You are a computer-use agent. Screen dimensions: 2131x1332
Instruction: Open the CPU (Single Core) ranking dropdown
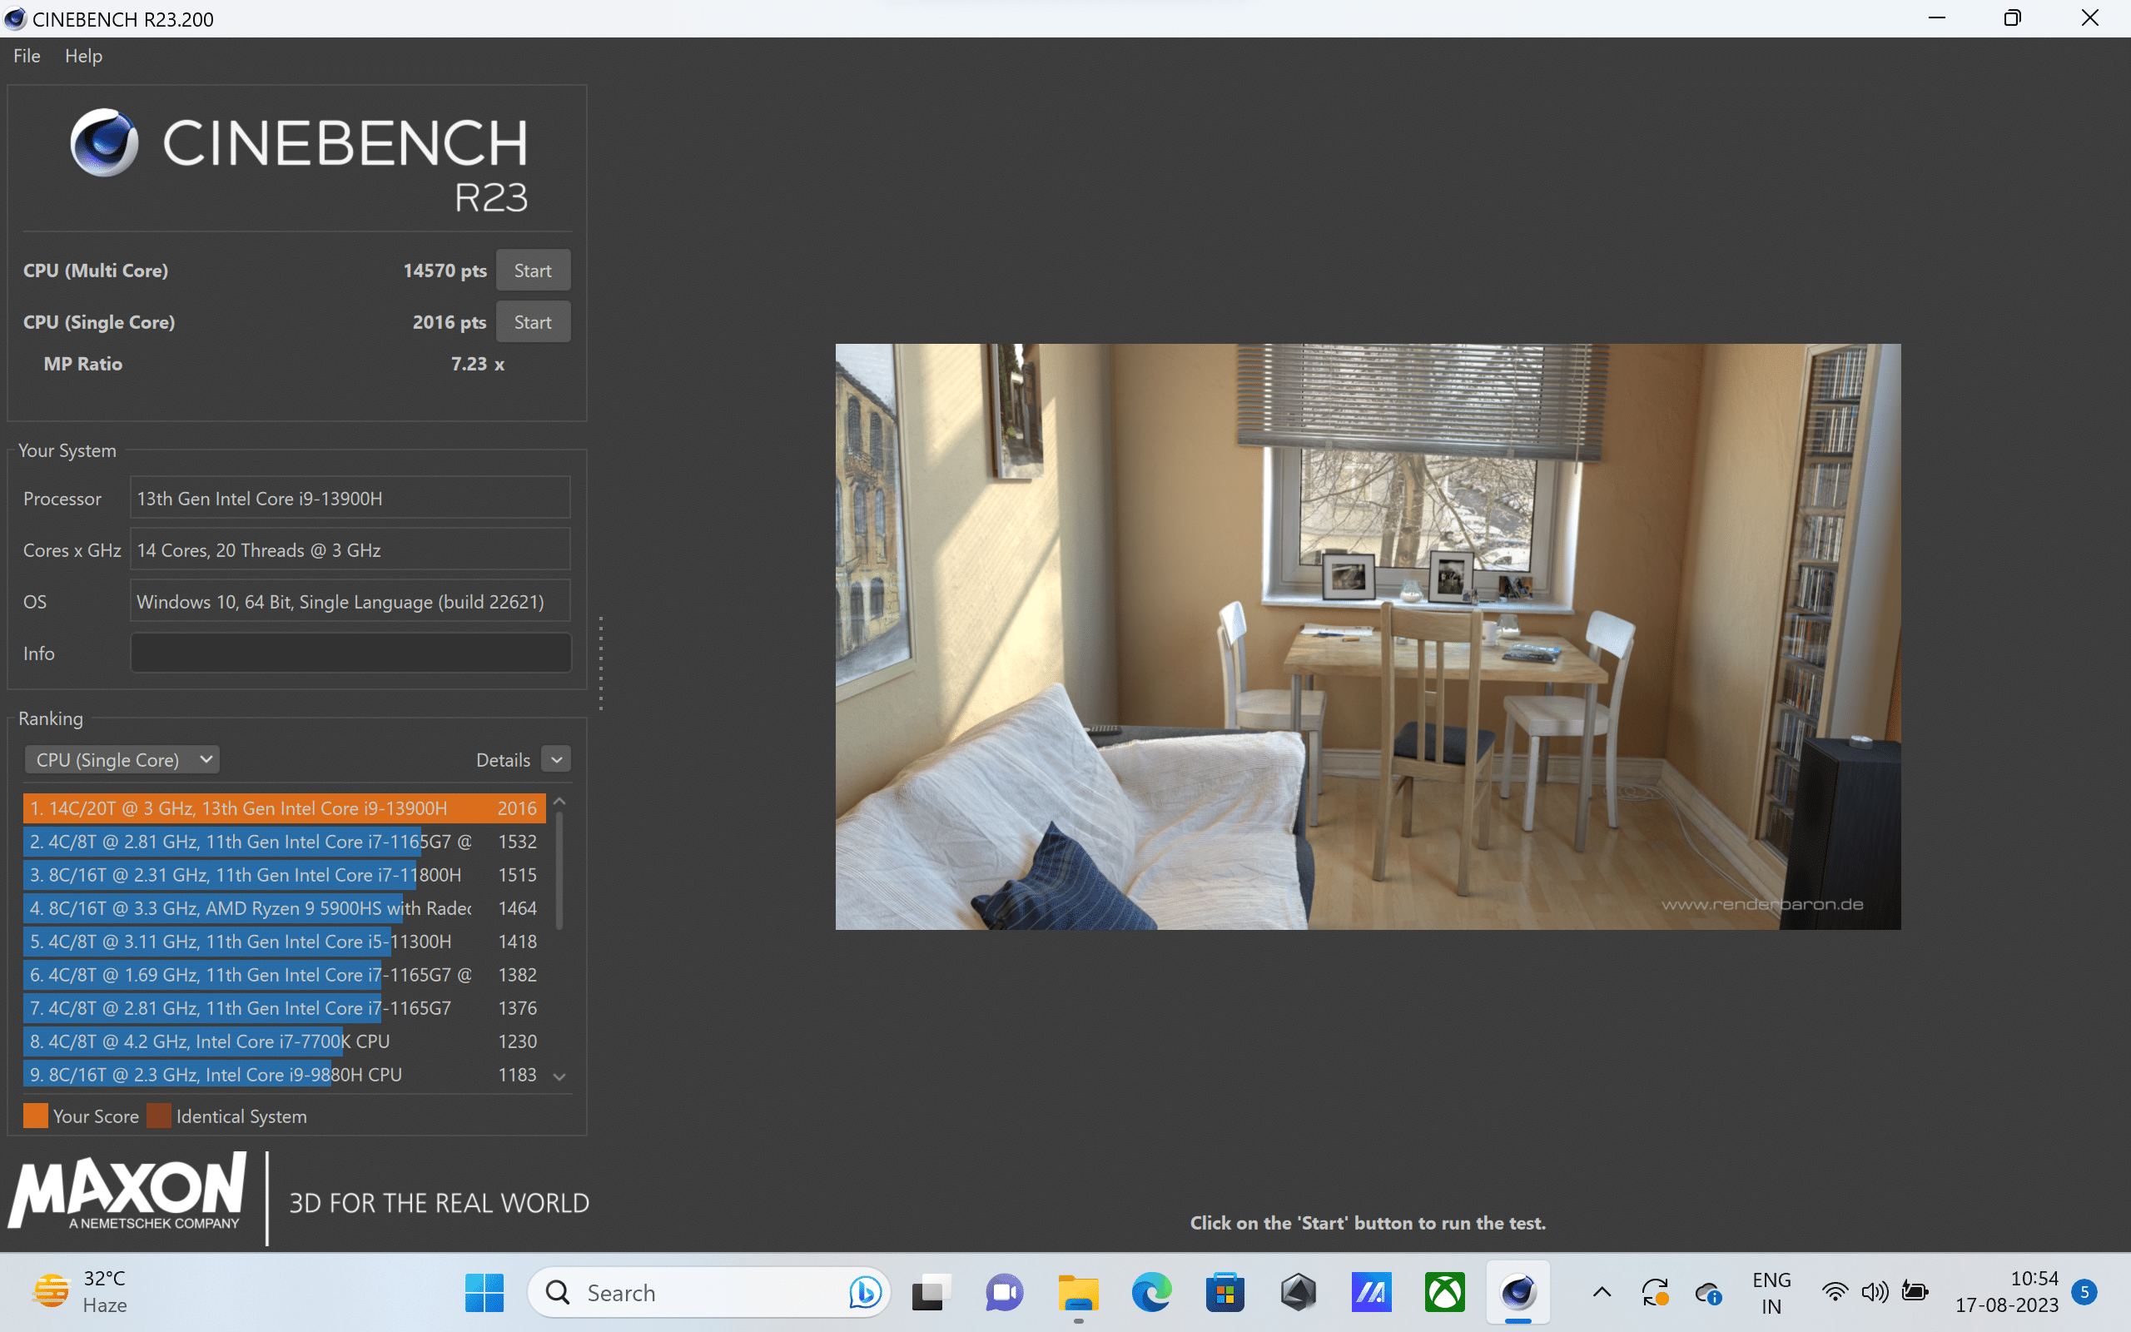click(122, 759)
